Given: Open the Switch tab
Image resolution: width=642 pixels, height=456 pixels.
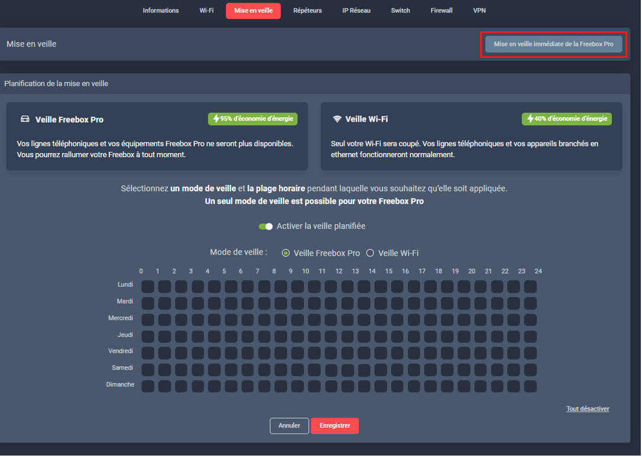Looking at the screenshot, I should click(x=400, y=11).
